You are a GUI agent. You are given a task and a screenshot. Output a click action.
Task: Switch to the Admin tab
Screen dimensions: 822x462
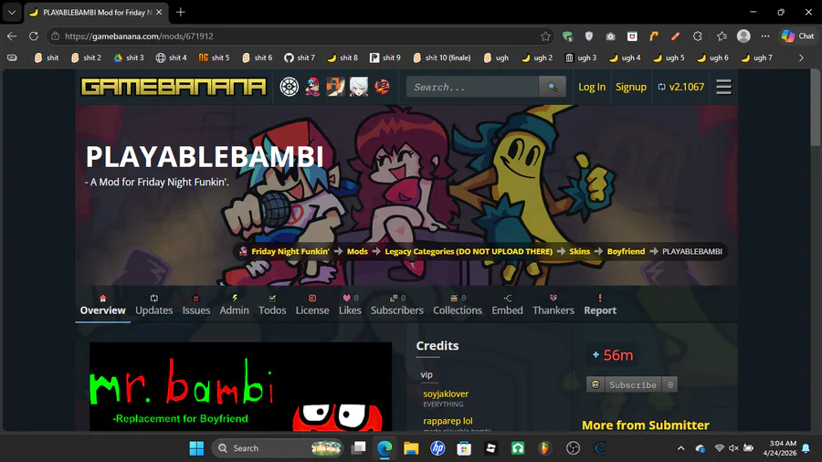point(235,305)
